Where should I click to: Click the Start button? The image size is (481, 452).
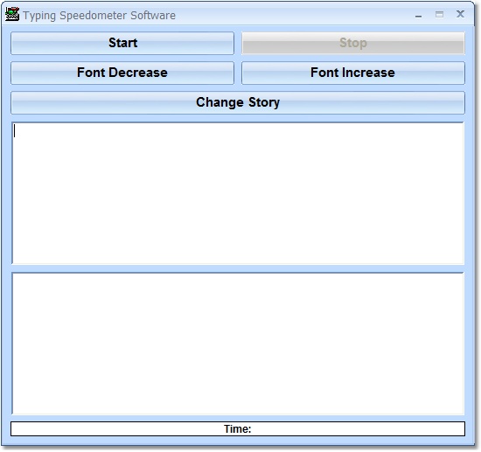(x=122, y=43)
